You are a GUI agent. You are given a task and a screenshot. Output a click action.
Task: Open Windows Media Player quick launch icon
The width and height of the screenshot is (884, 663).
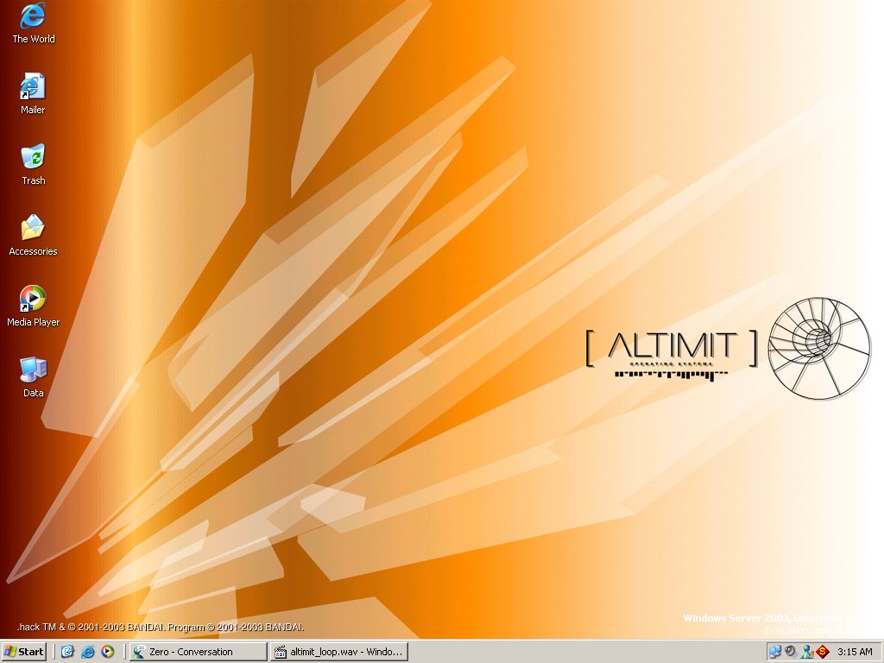(107, 652)
